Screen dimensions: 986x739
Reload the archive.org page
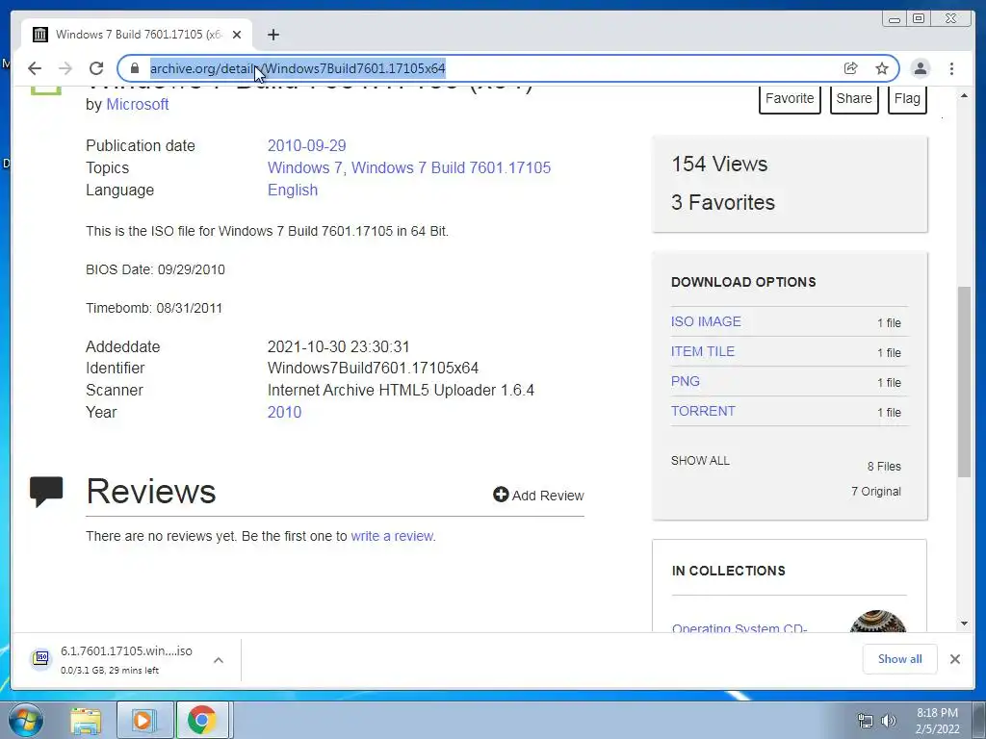[96, 68]
